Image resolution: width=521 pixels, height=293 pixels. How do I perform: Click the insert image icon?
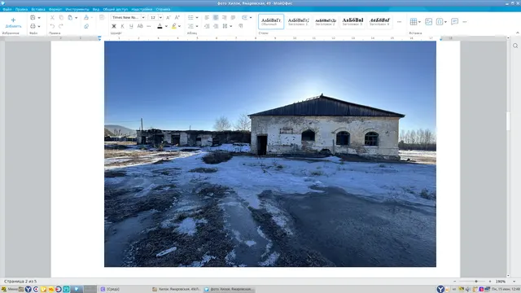(429, 22)
